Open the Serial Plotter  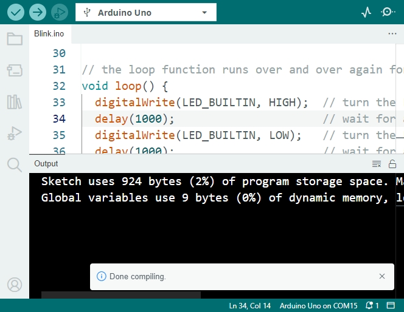click(366, 12)
